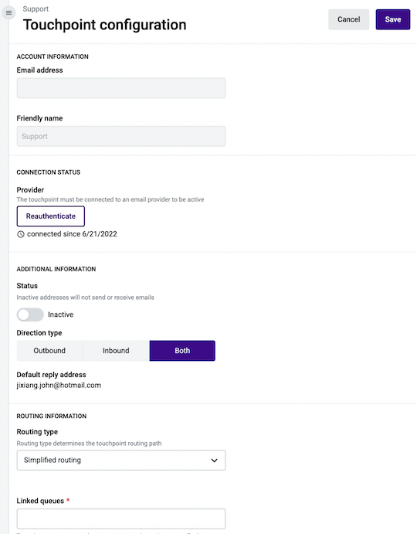Click the Email address input field
The height and width of the screenshot is (534, 417).
(x=121, y=88)
